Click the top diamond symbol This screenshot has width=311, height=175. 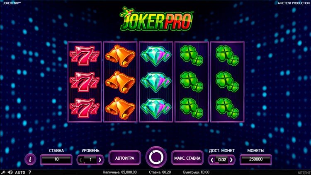pyautogui.click(x=156, y=55)
